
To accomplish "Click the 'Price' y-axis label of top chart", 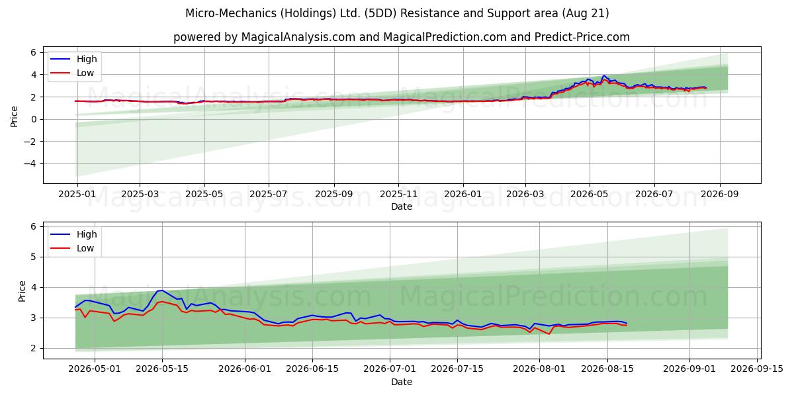I will point(15,114).
